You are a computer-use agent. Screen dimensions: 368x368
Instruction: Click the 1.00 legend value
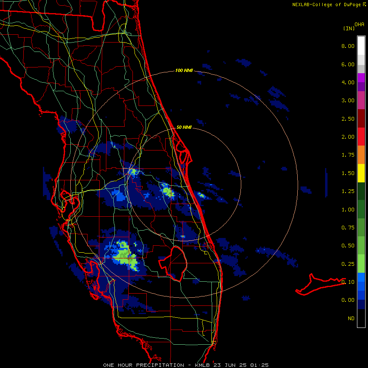[x=348, y=210]
